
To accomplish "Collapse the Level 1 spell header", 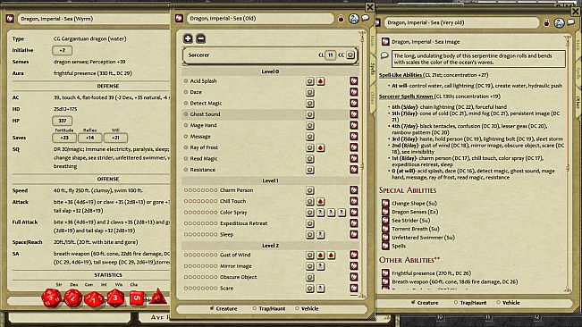I will pos(270,180).
